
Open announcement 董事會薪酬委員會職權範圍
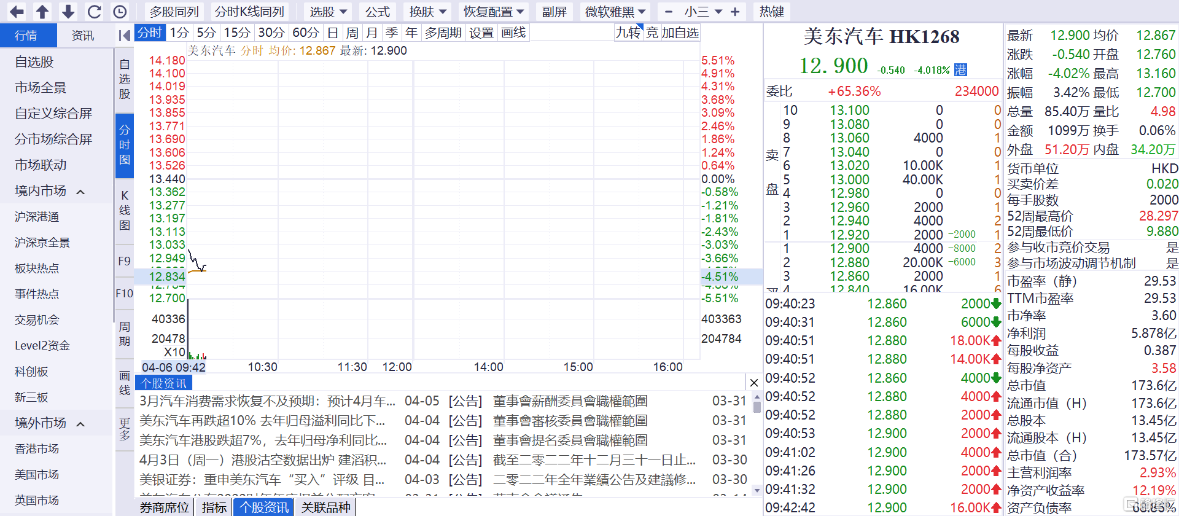coord(570,401)
